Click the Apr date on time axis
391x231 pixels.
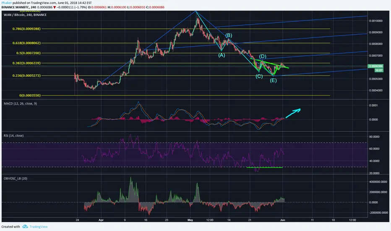pos(101,220)
